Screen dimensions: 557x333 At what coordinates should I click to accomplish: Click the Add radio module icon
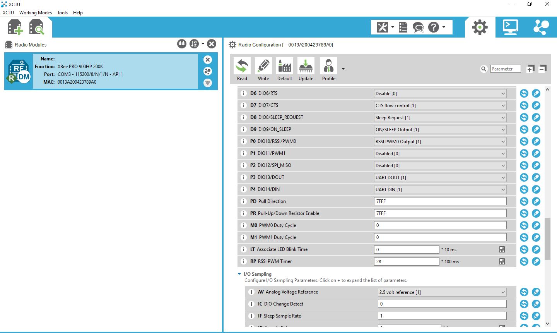pos(15,27)
